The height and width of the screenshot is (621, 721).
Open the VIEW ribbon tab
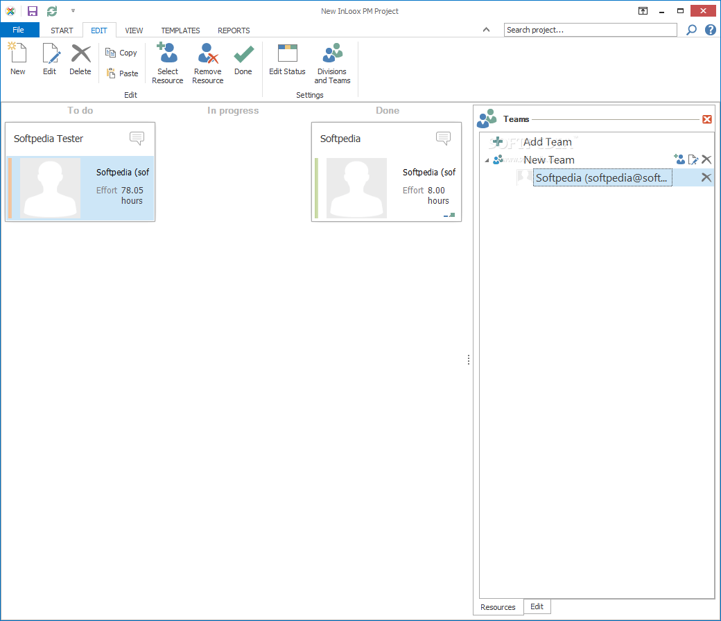[134, 30]
